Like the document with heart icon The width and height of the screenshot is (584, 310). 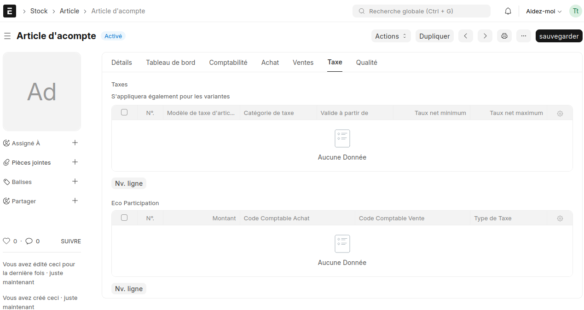(6, 241)
